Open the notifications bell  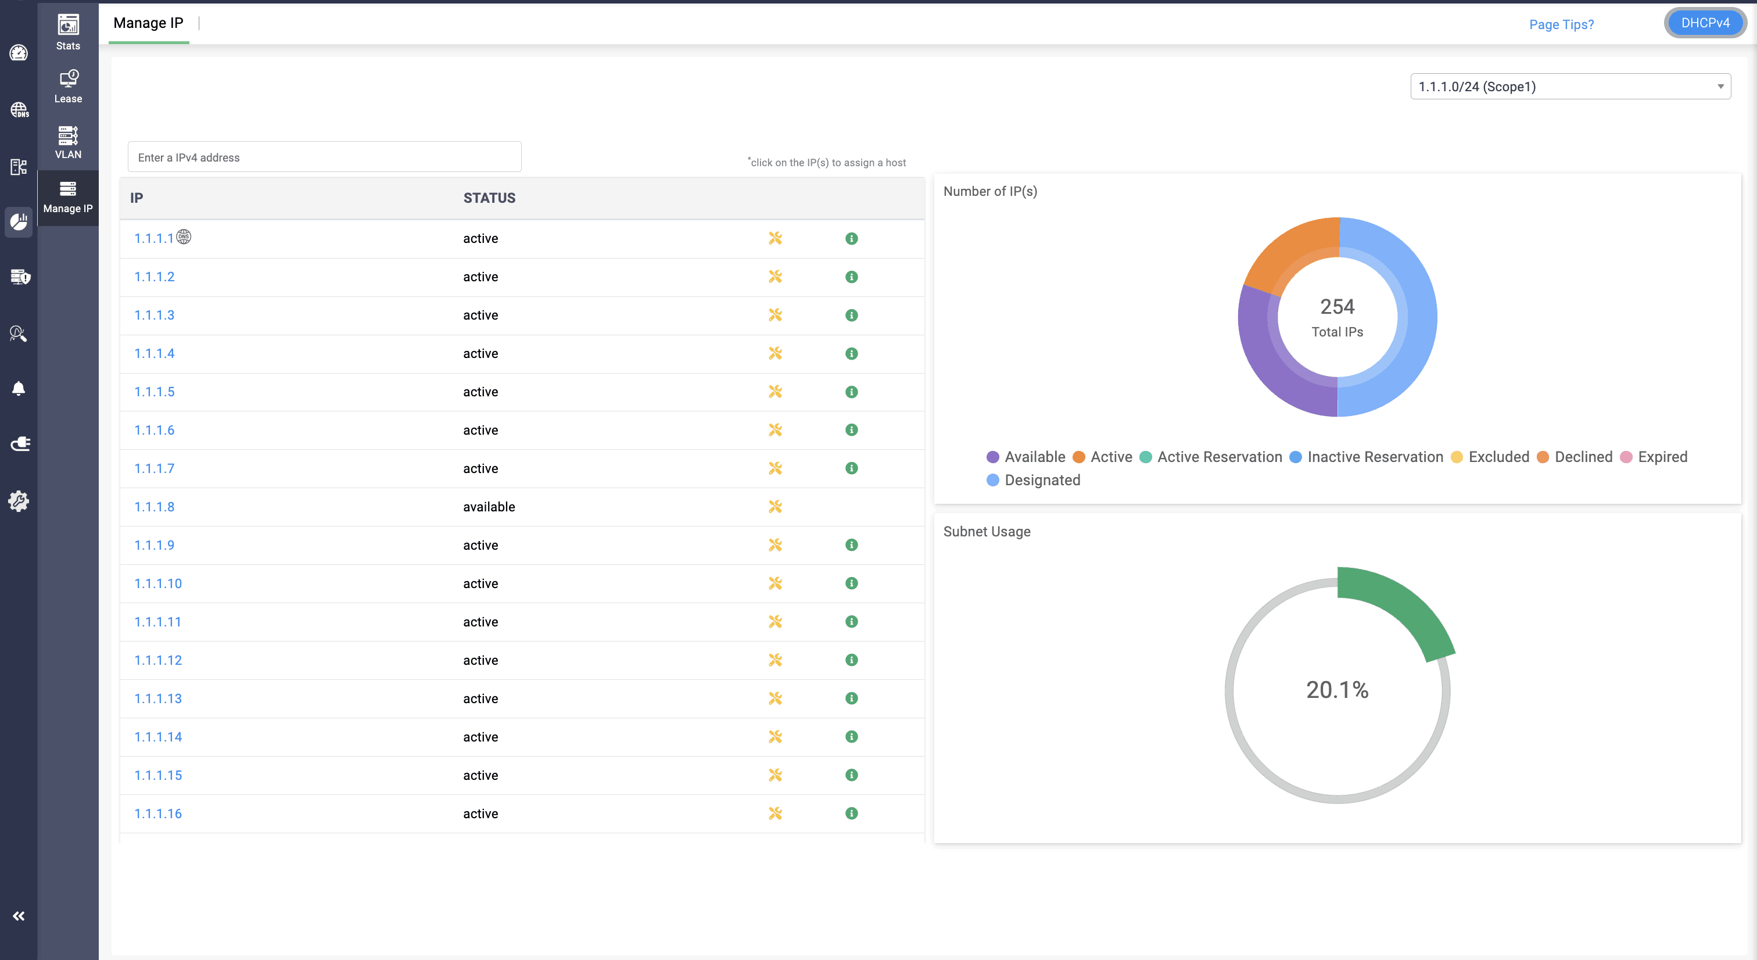click(x=19, y=388)
